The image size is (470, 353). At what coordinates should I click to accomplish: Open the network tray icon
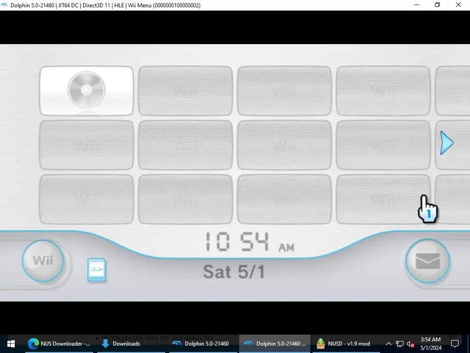(400, 344)
